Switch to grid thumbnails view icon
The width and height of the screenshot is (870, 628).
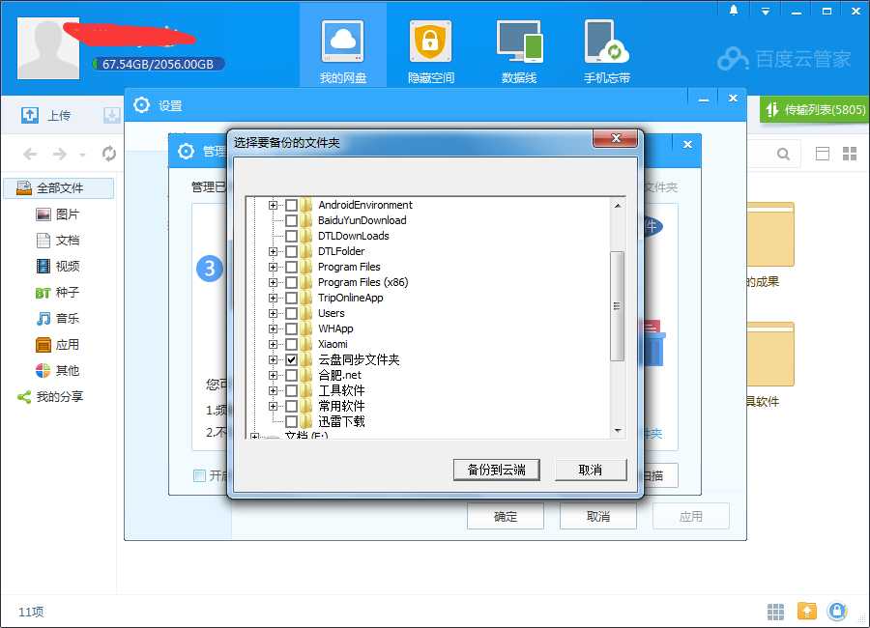click(x=850, y=154)
